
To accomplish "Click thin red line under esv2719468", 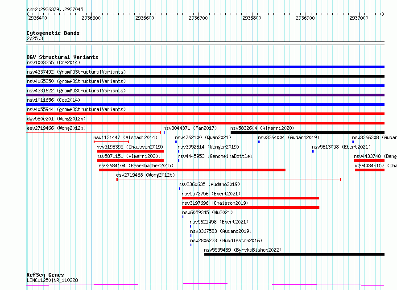I will 229,179.
